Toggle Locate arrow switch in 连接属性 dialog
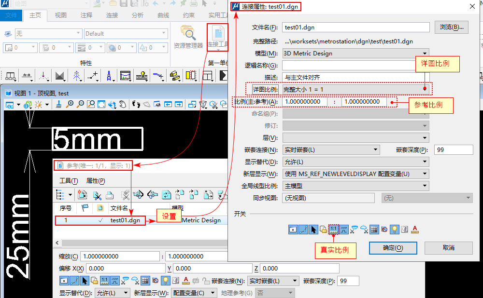 point(313,230)
